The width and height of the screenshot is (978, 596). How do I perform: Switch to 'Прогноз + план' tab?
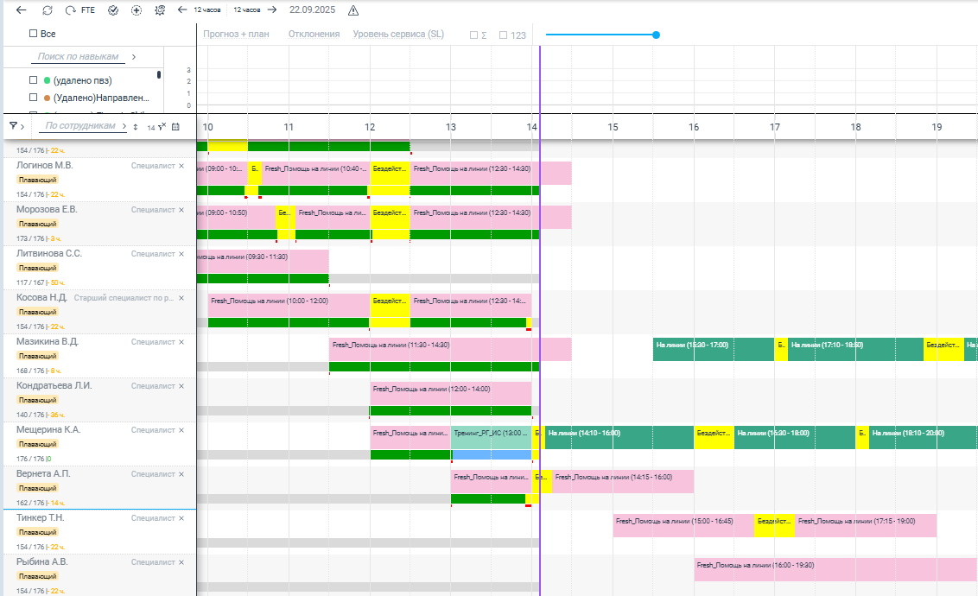236,35
